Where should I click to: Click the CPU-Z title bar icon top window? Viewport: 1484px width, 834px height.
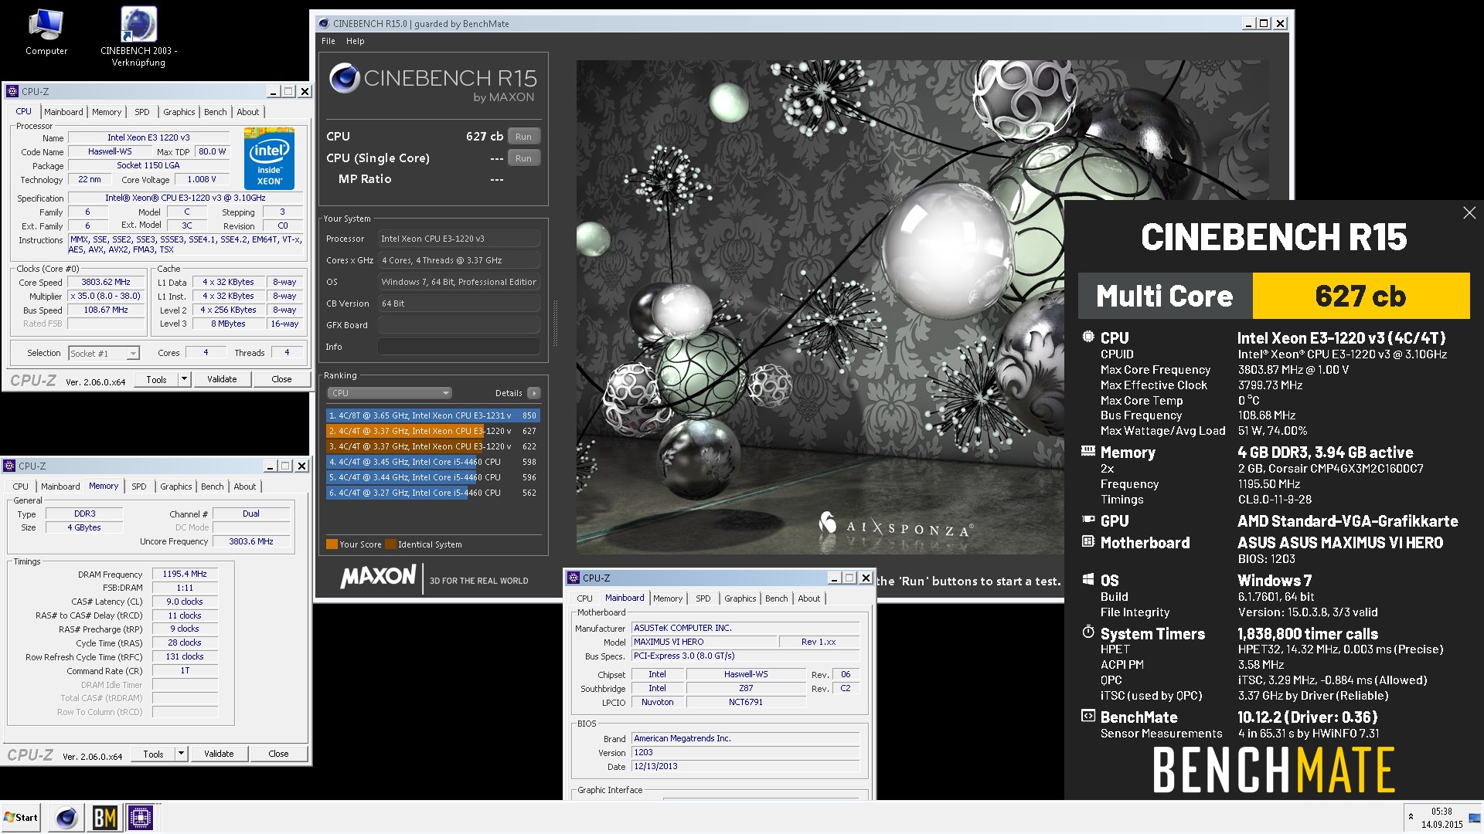12,91
